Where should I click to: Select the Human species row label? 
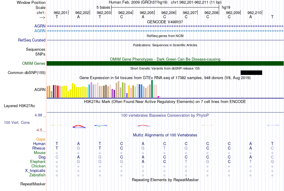(39, 144)
